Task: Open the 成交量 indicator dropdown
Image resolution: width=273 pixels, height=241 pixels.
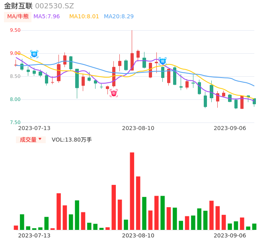Action: point(31,140)
